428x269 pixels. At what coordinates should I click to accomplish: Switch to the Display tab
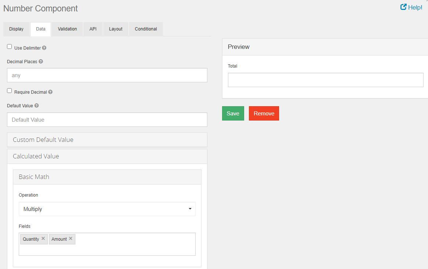(16, 29)
